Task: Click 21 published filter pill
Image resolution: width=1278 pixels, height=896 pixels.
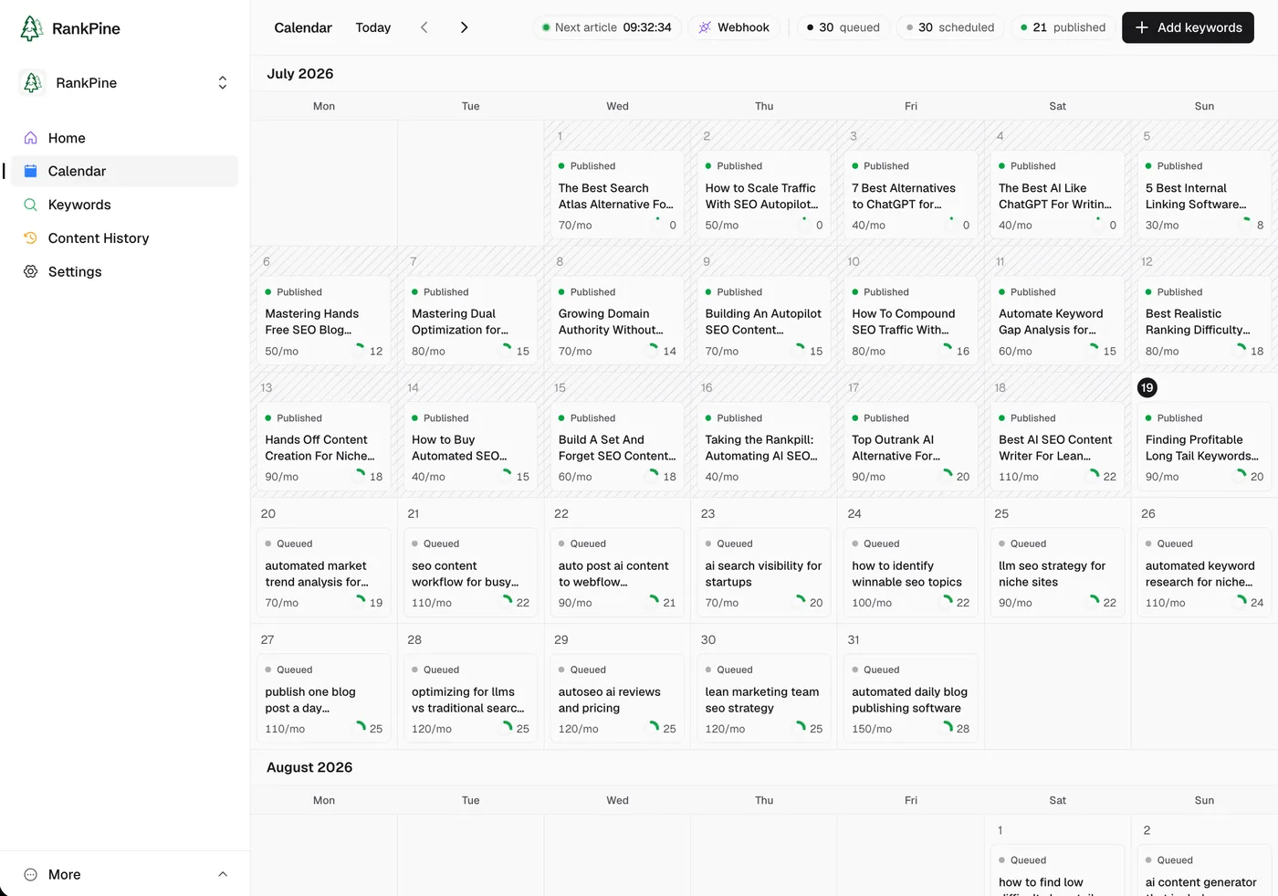Action: [1063, 27]
